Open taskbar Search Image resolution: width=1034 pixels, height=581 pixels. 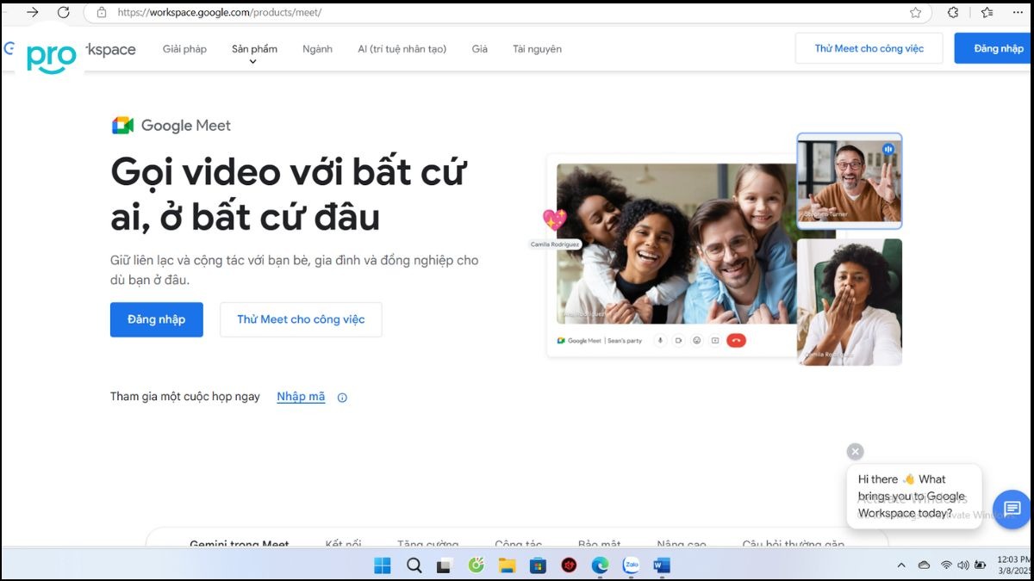pyautogui.click(x=414, y=566)
